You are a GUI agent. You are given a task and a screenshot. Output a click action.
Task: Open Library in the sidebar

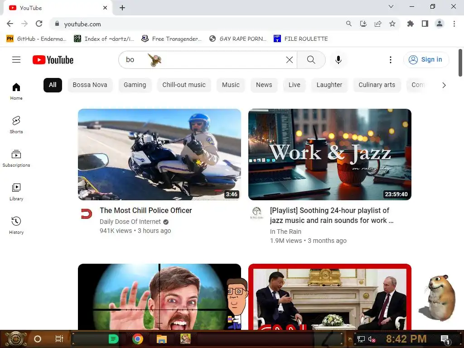(16, 192)
